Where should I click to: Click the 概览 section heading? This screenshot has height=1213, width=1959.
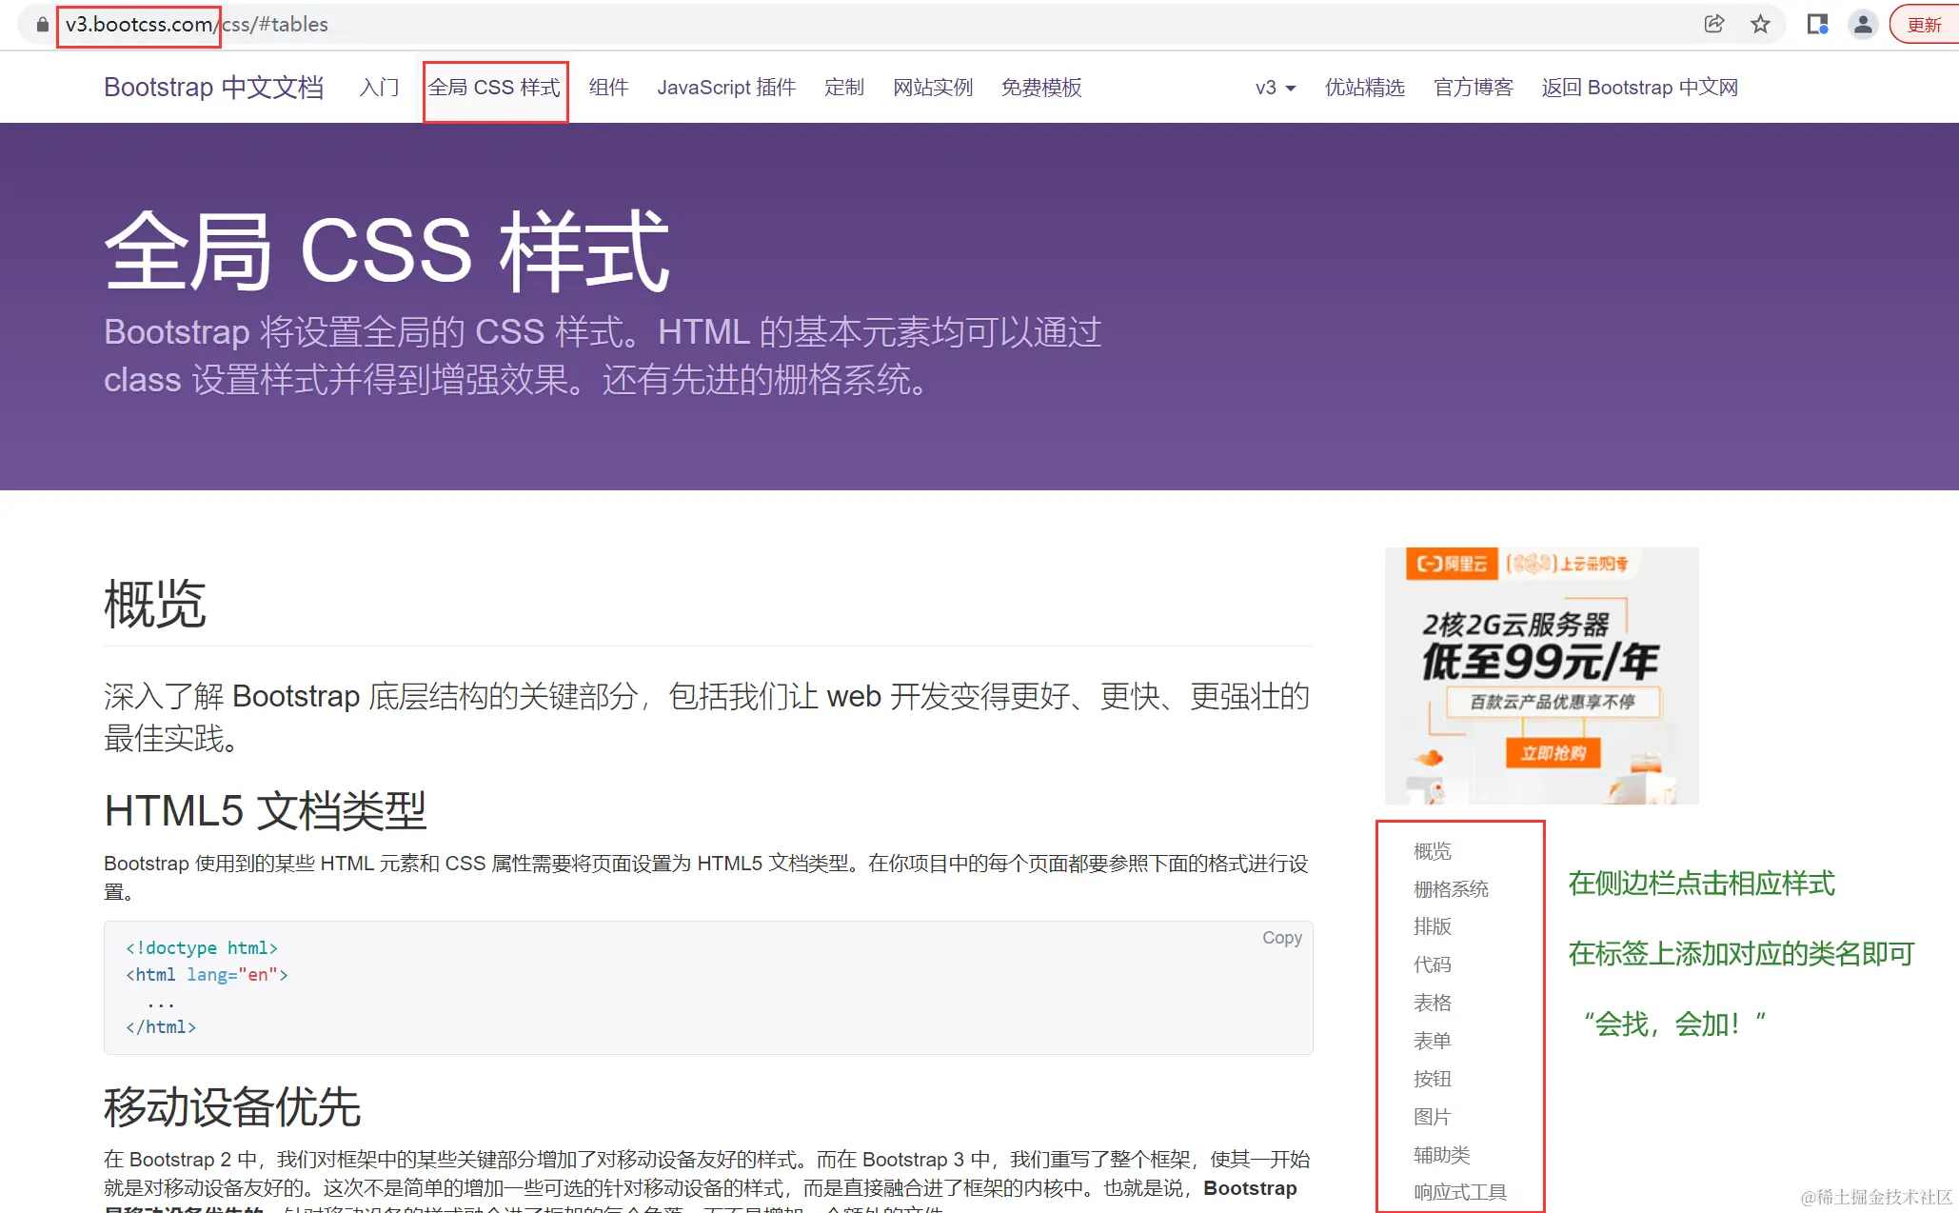154,604
